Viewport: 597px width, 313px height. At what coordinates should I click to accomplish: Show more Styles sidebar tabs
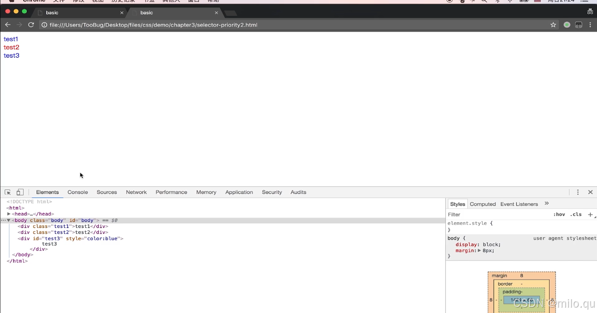point(546,204)
